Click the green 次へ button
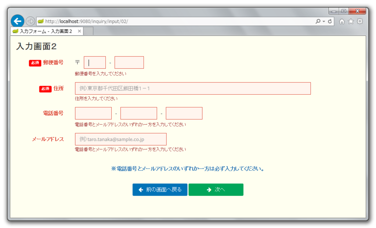The height and width of the screenshot is (228, 376). pyautogui.click(x=216, y=190)
